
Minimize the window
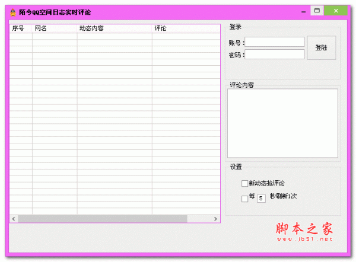[304, 11]
